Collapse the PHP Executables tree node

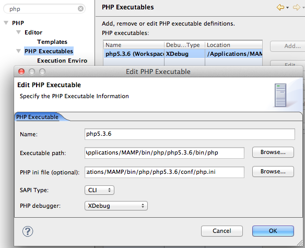click(x=19, y=51)
